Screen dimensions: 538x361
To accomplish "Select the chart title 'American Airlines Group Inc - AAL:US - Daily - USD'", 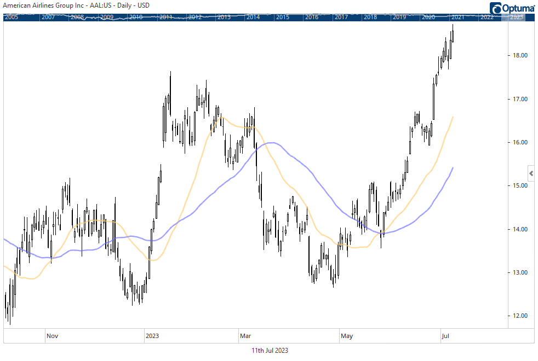I will tap(76, 5).
